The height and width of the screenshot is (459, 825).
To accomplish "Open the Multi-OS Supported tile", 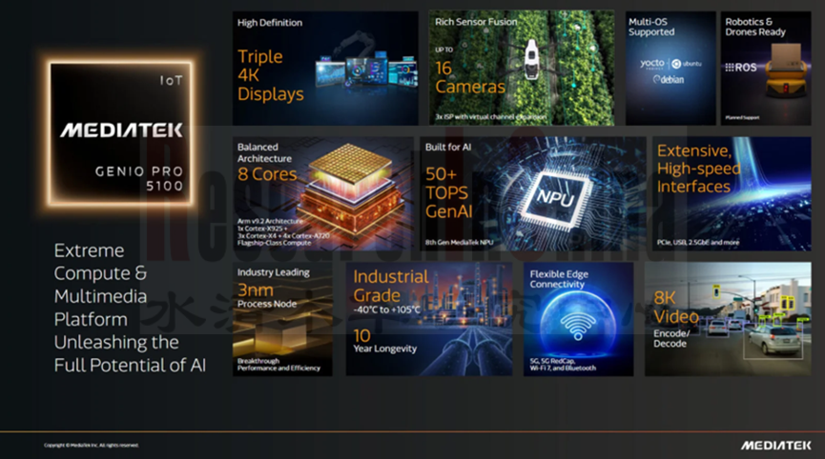I will [670, 69].
